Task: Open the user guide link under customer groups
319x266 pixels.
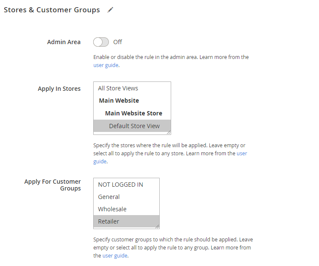Action: pyautogui.click(x=115, y=256)
